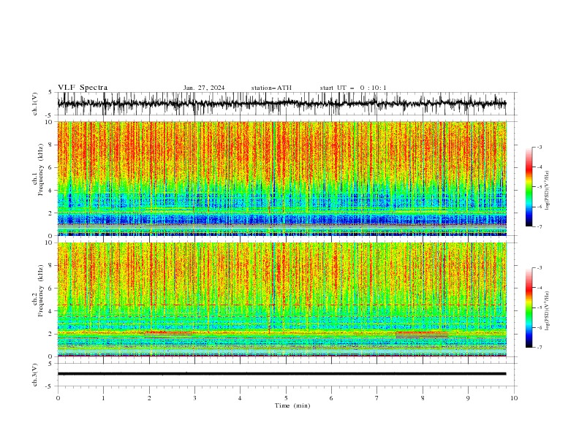
Task: Click the time axis tick label '8'
Action: [423, 398]
